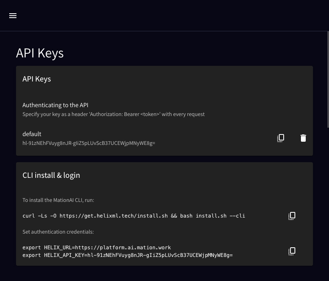Click the export HELIX_URL line
The height and width of the screenshot is (281, 329).
97,247
